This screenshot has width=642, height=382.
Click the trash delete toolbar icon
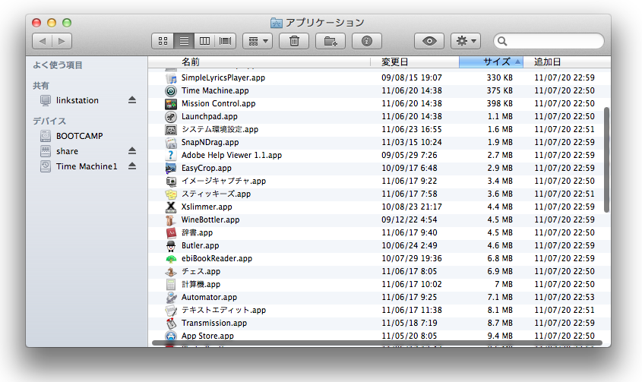[294, 41]
